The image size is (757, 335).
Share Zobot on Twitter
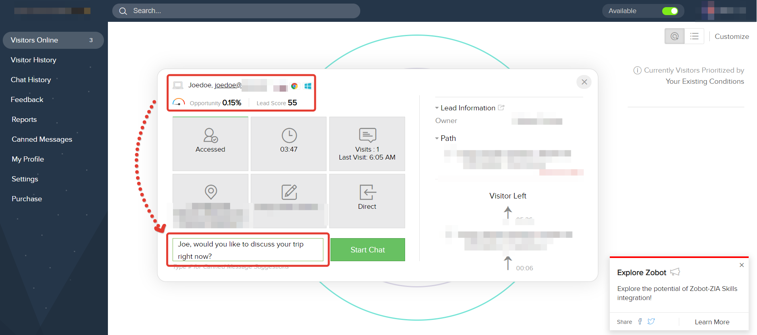click(x=651, y=322)
